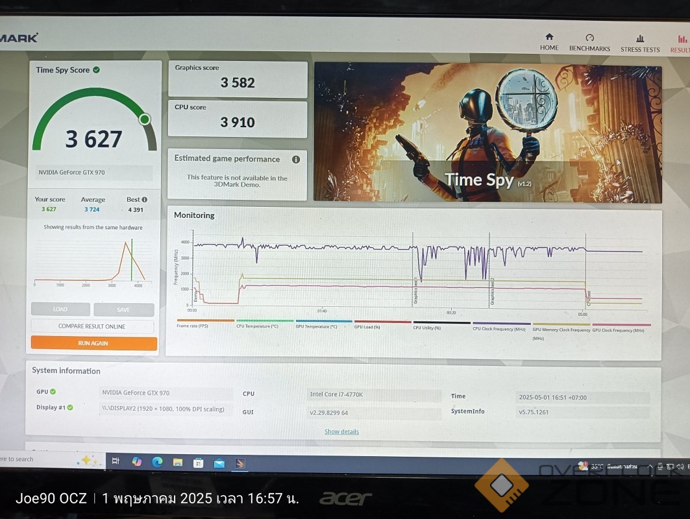The image size is (690, 519).
Task: Click the Average score value 3 724
Action: [x=92, y=210]
